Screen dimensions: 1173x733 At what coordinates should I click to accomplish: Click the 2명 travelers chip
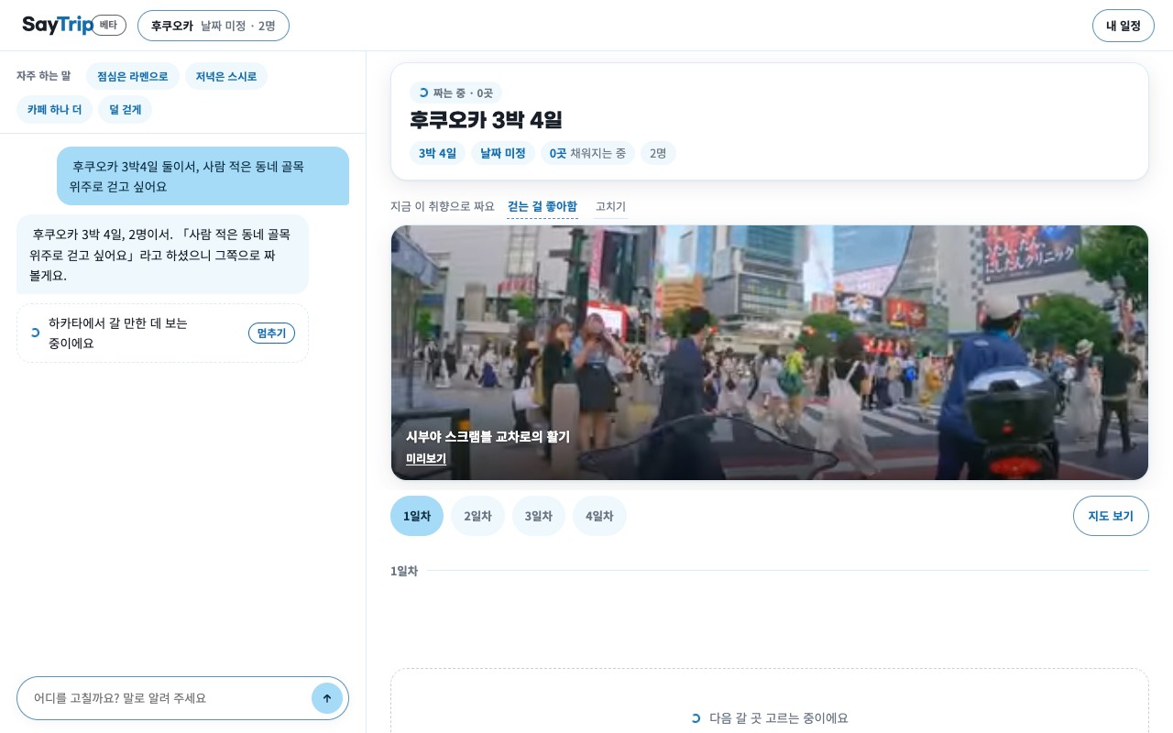(658, 153)
